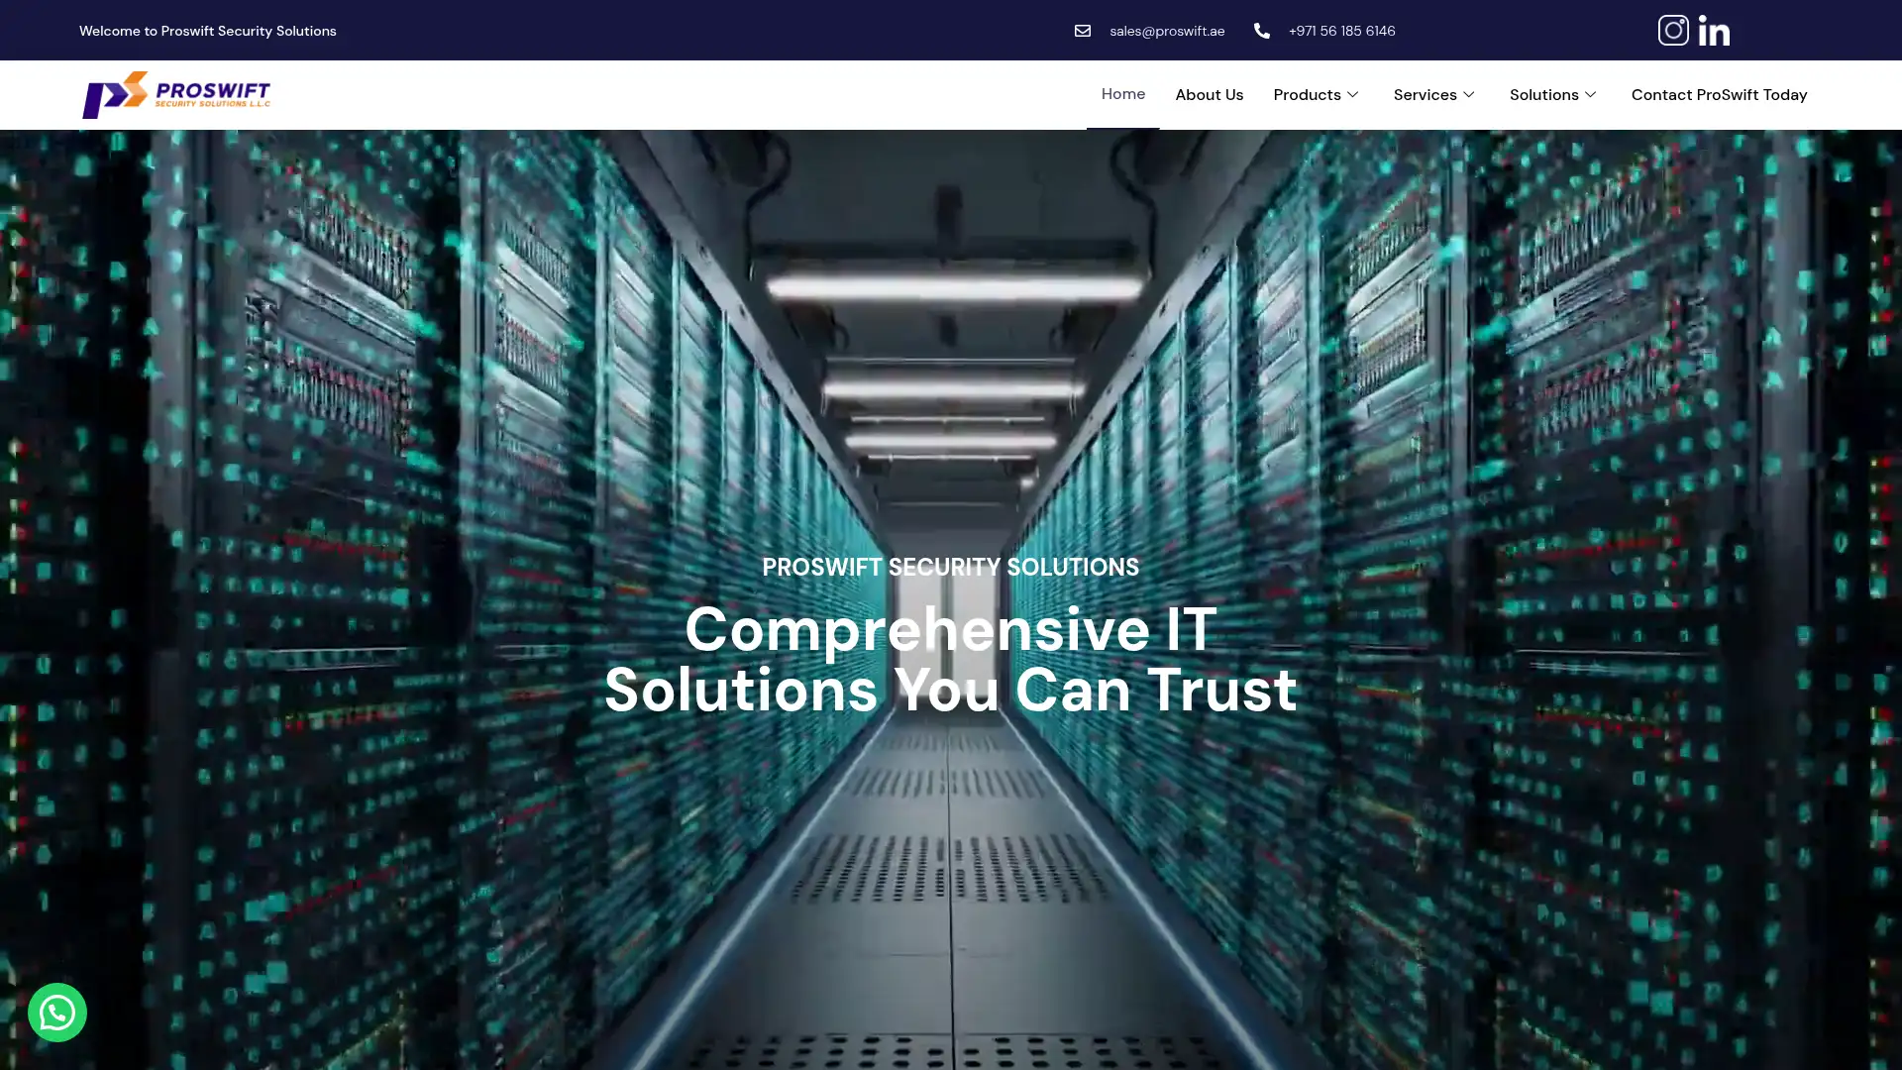The width and height of the screenshot is (1902, 1070).
Task: Open the Solutions dropdown menu
Action: (1545, 94)
